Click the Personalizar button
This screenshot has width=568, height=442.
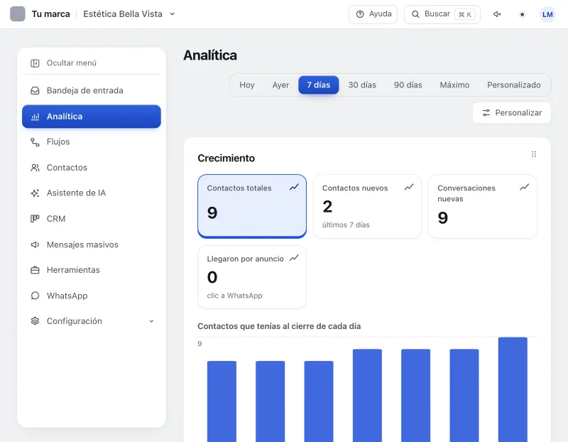tap(511, 113)
